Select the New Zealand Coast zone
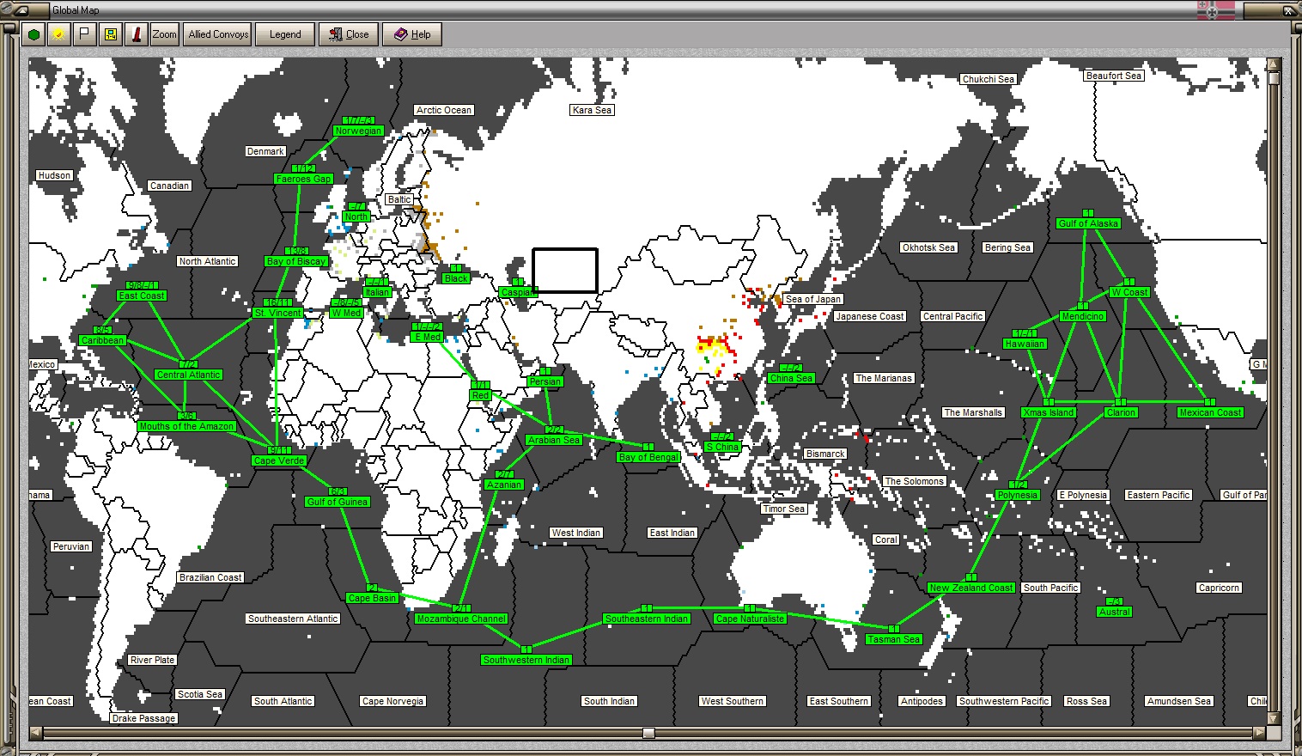1302x756 pixels. click(970, 588)
